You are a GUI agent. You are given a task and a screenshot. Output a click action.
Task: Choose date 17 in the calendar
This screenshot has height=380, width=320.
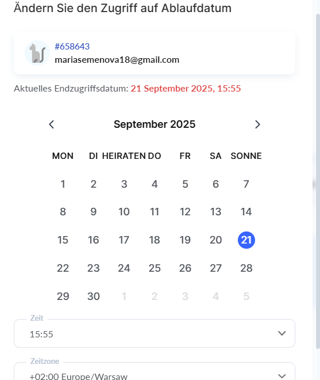[124, 240]
